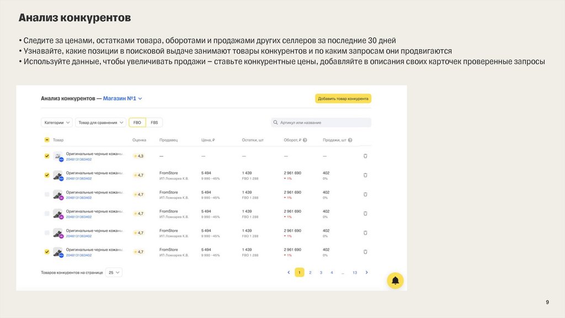Click the magnifier icon in the search field
Screen dimensions: 565x318
275,123
